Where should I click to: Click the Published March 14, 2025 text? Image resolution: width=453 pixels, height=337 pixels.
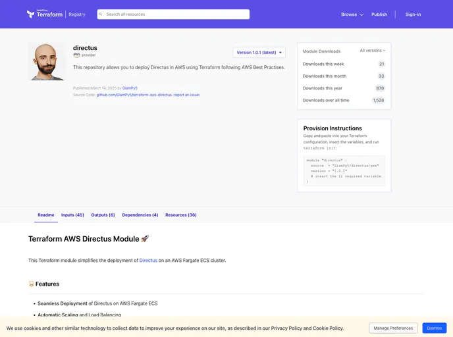pos(94,88)
